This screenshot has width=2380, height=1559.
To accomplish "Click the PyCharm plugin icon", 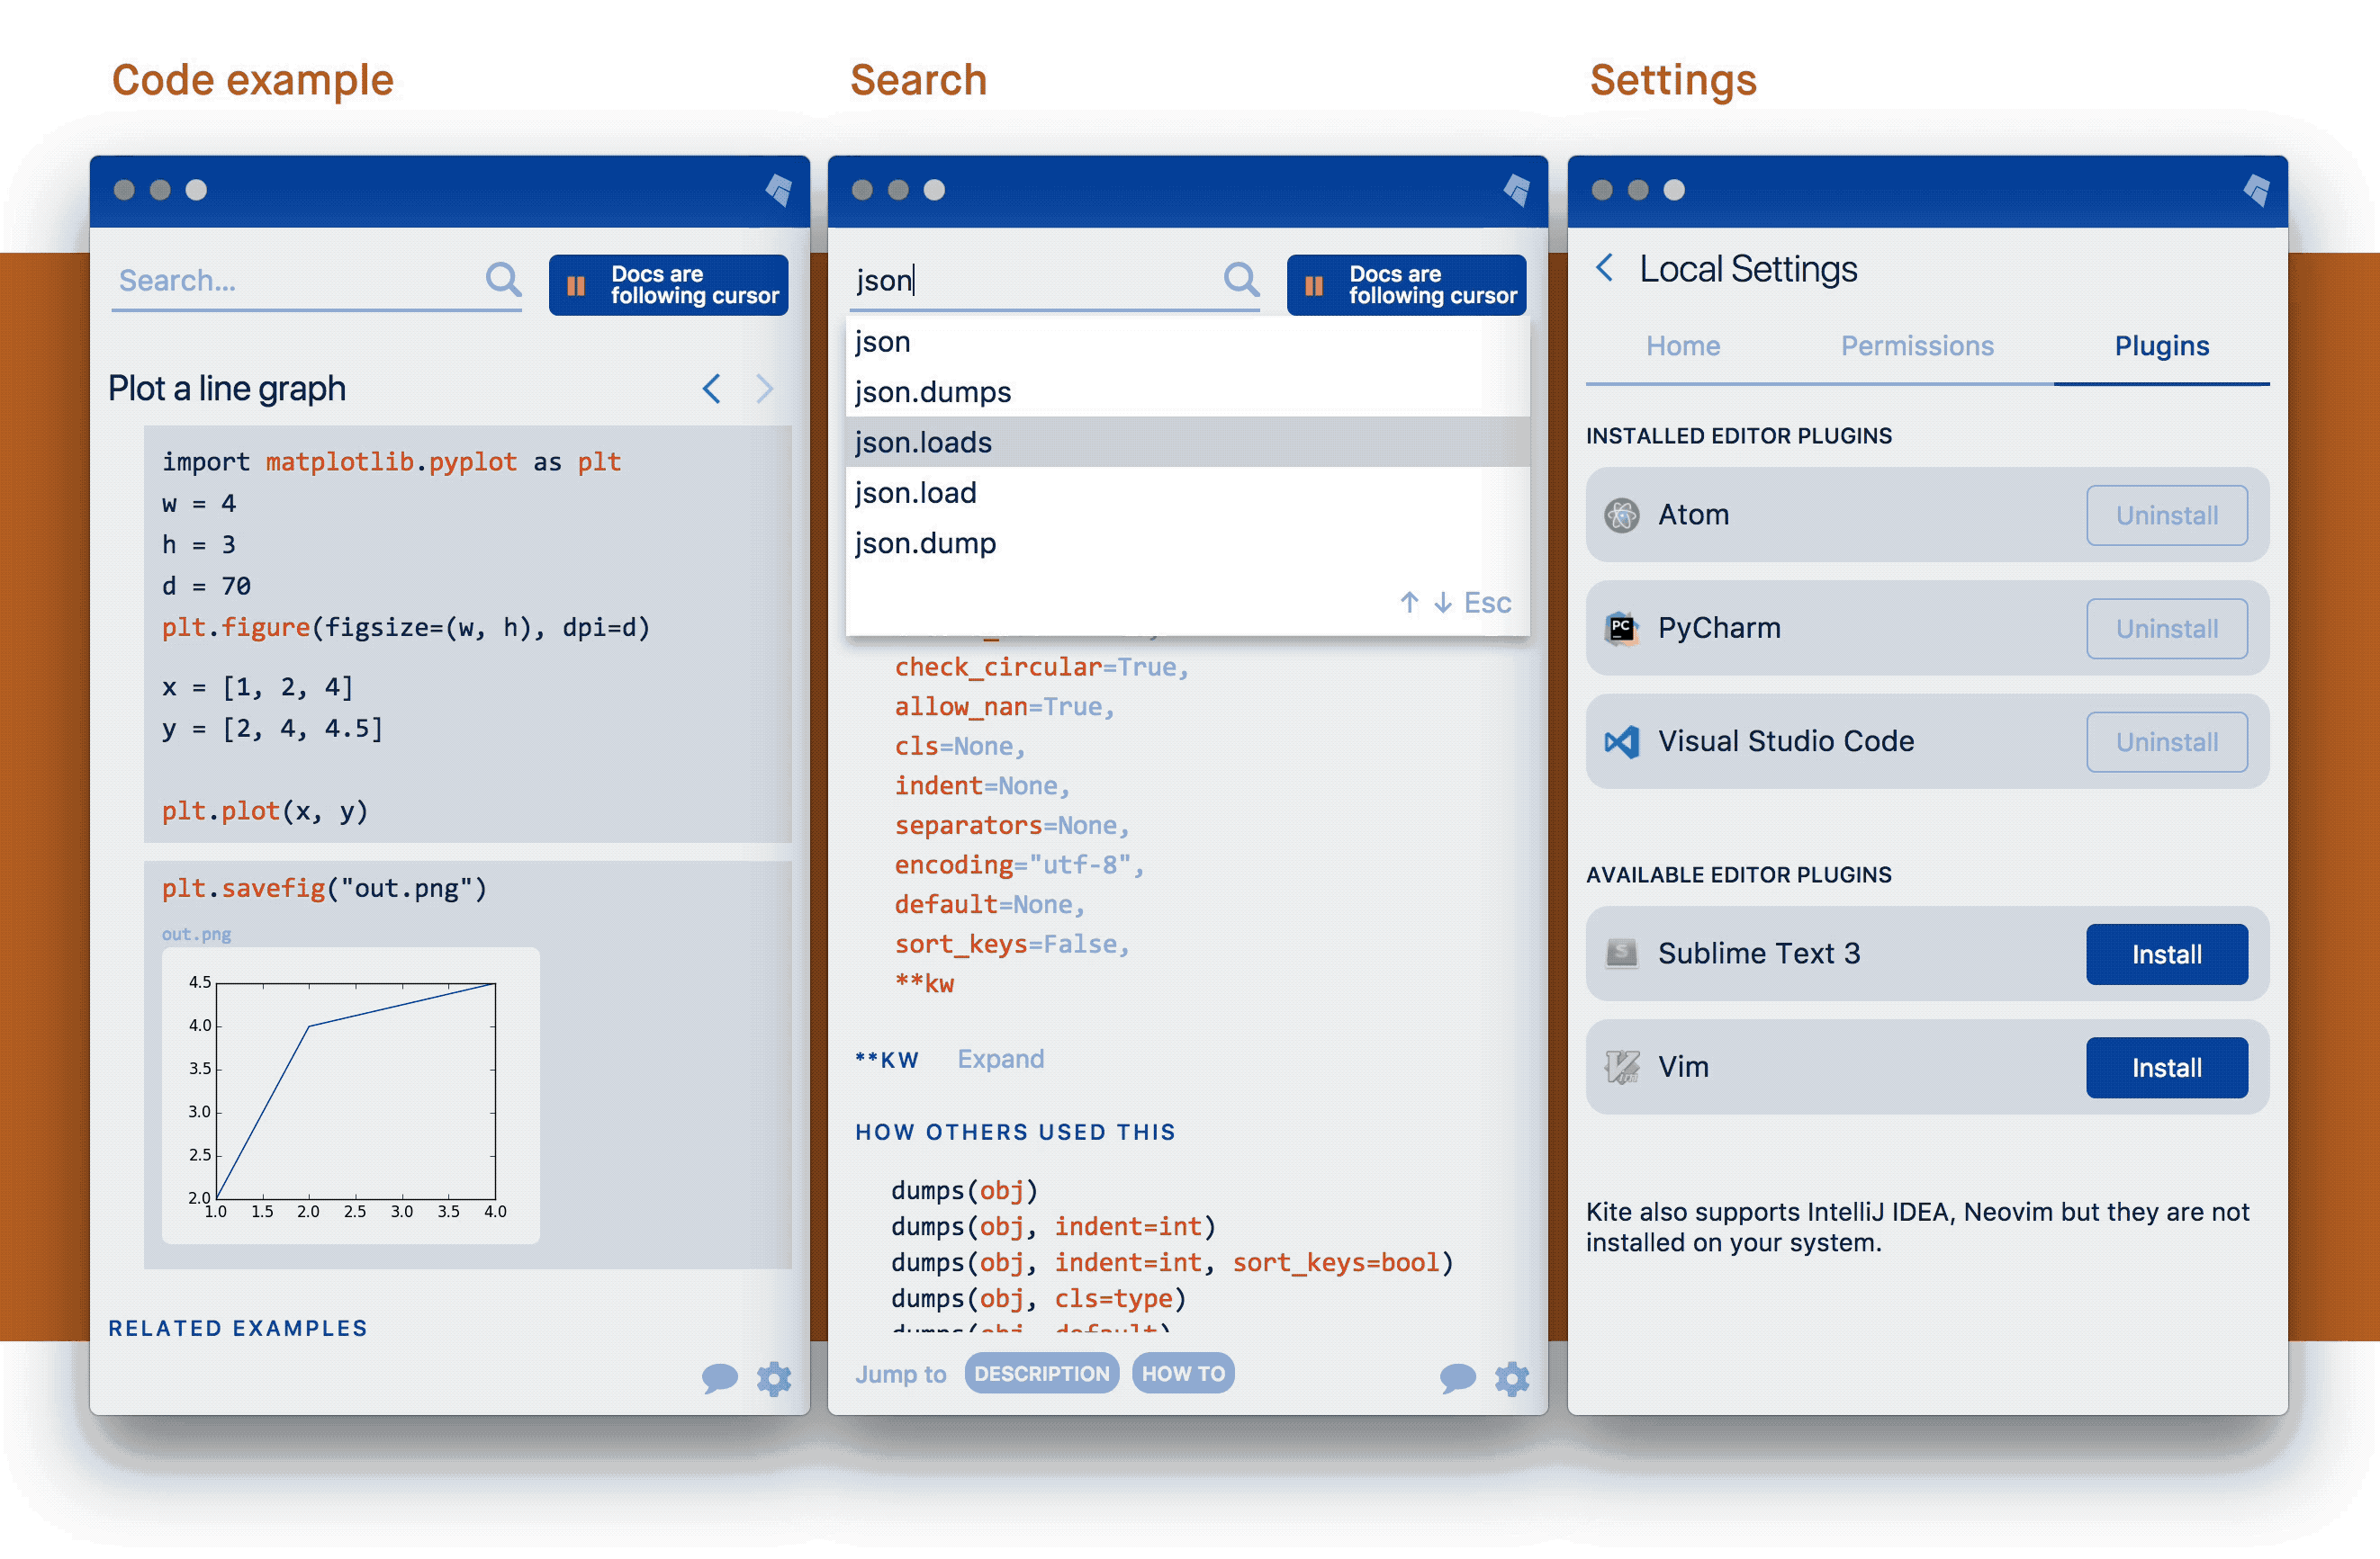I will click(x=1621, y=629).
